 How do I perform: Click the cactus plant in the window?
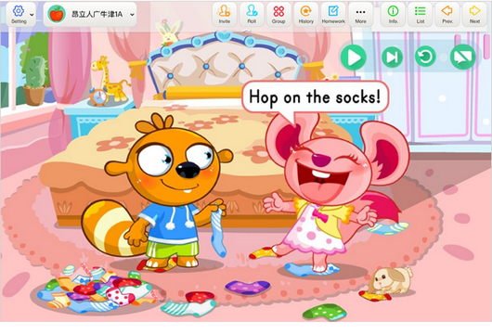[x=35, y=81]
